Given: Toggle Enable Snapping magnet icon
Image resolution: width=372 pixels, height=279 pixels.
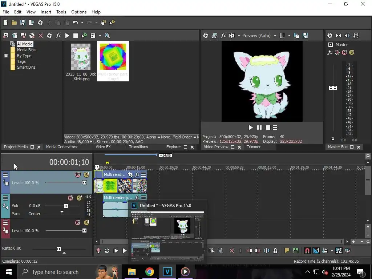Looking at the screenshot, I should pos(307,251).
